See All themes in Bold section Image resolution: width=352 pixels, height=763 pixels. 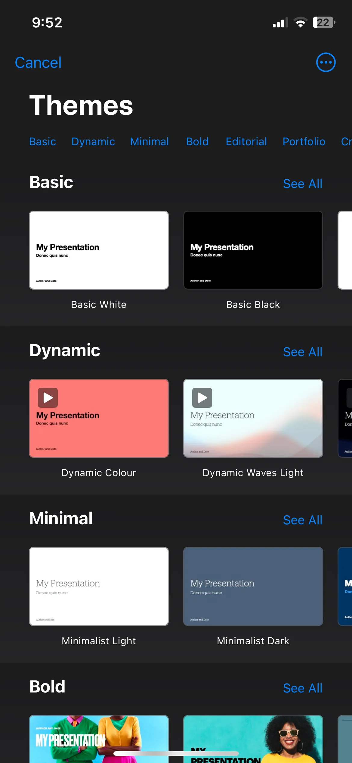303,688
